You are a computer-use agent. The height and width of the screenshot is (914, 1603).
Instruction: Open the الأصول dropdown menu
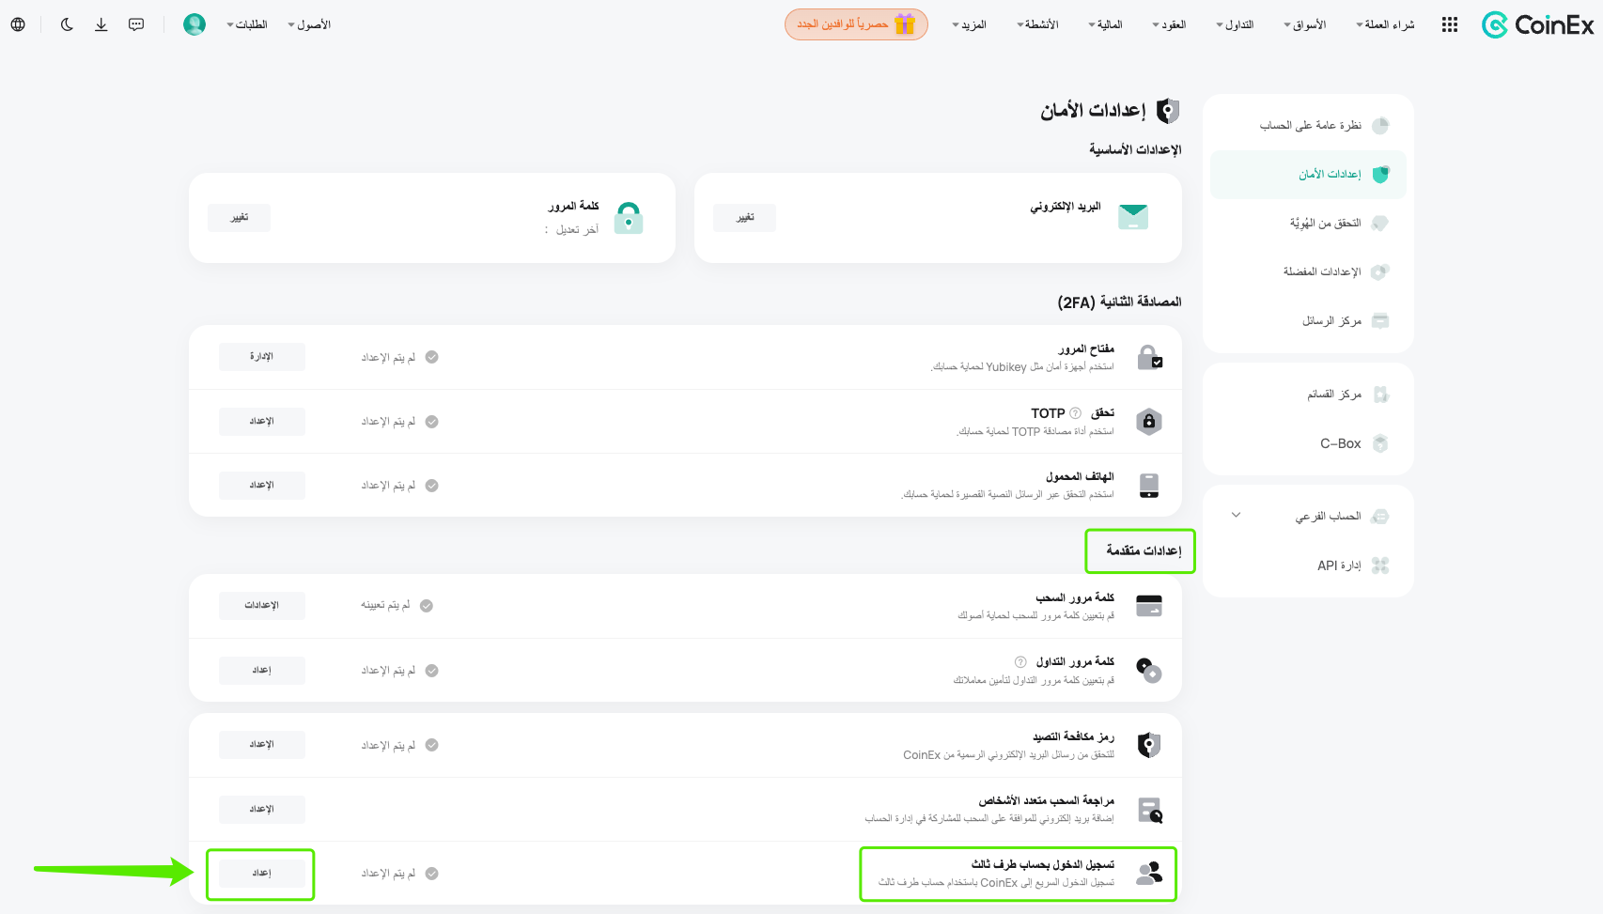pyautogui.click(x=309, y=24)
